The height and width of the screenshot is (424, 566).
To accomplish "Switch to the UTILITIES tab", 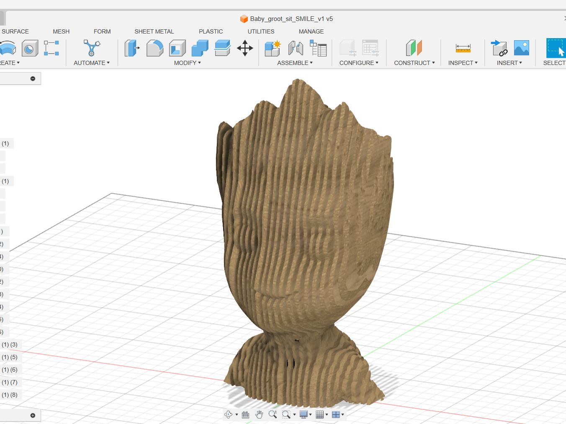I will 261,31.
